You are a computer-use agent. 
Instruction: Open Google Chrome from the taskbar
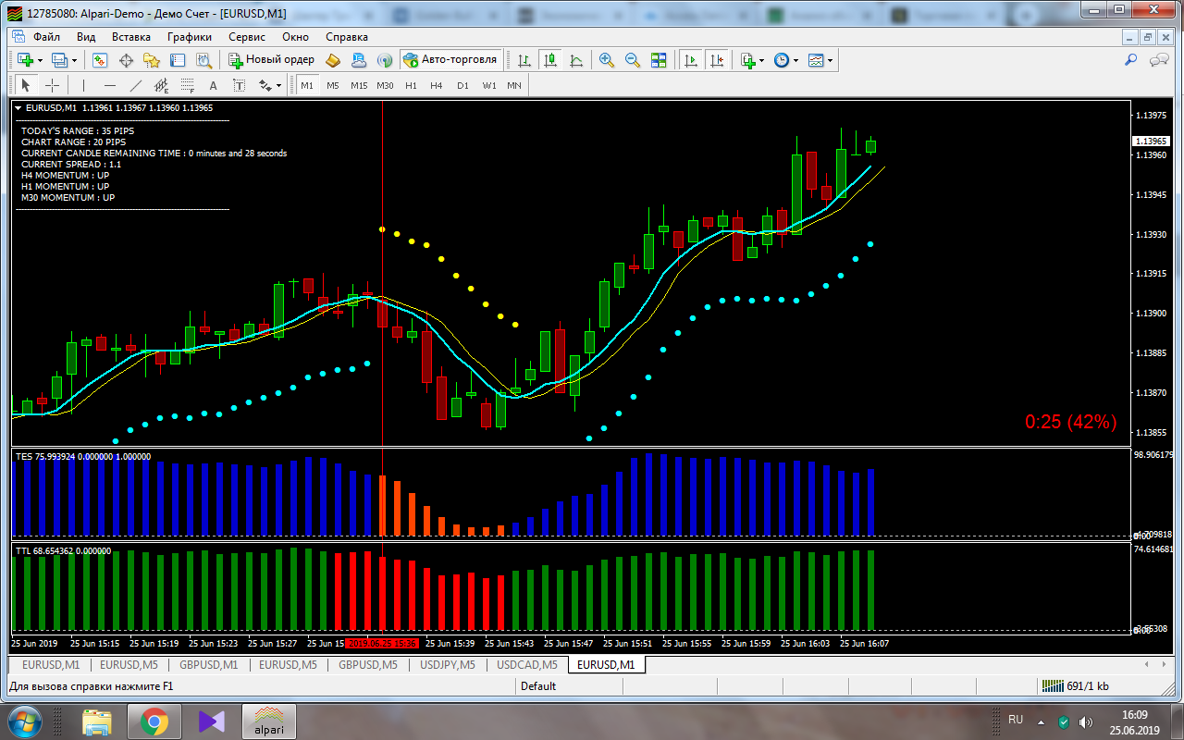(154, 721)
